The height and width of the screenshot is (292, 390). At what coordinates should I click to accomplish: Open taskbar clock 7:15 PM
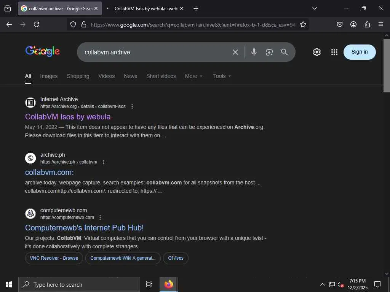357,284
